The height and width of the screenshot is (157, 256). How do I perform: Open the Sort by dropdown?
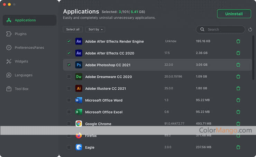click(95, 30)
